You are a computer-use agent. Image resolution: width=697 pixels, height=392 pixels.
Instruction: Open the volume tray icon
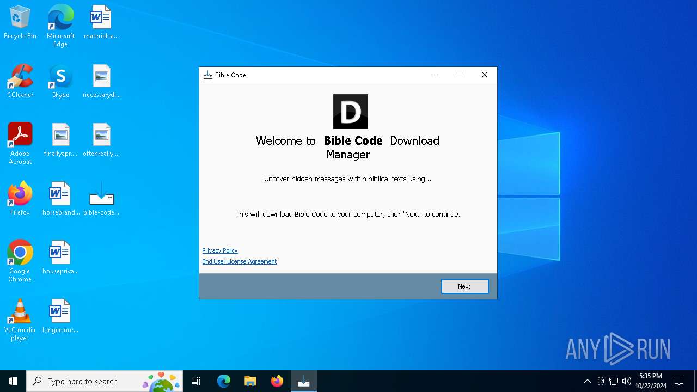click(627, 381)
